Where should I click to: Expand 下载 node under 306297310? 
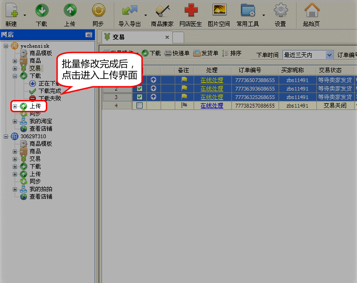(15, 166)
